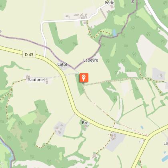Select the Lapeyre place label
Screen dimensions: 168x168
pyautogui.click(x=91, y=60)
